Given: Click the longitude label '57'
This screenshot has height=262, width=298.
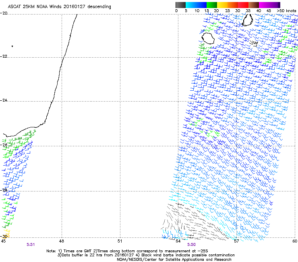Looking at the screenshot, I should (x=236, y=241).
